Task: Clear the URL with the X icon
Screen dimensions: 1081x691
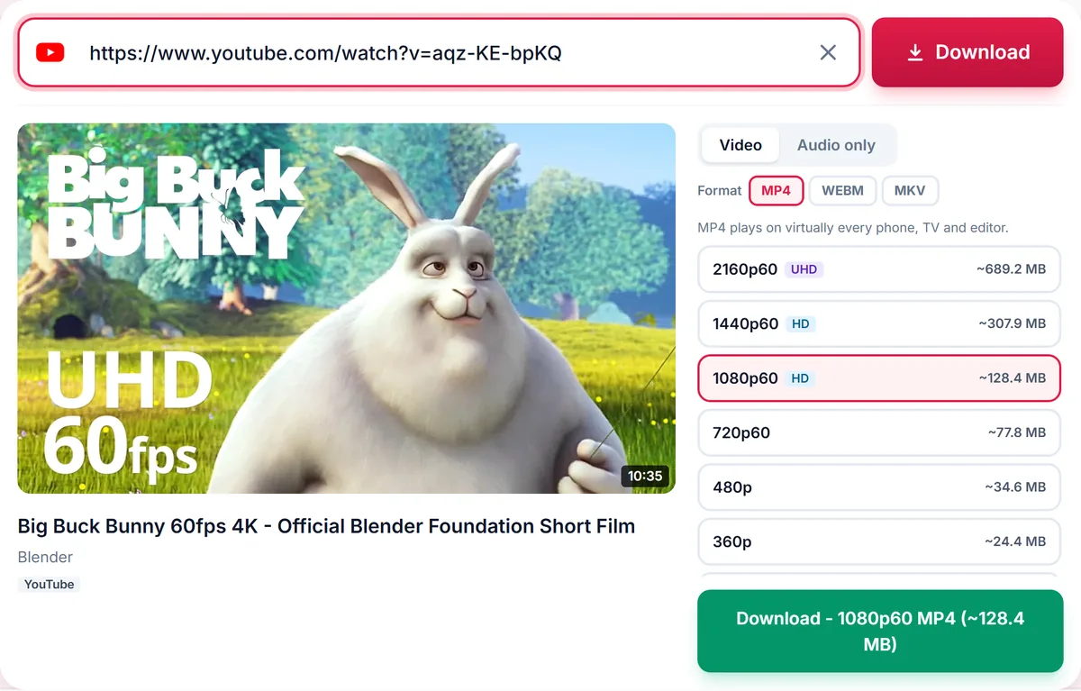Action: 828,53
